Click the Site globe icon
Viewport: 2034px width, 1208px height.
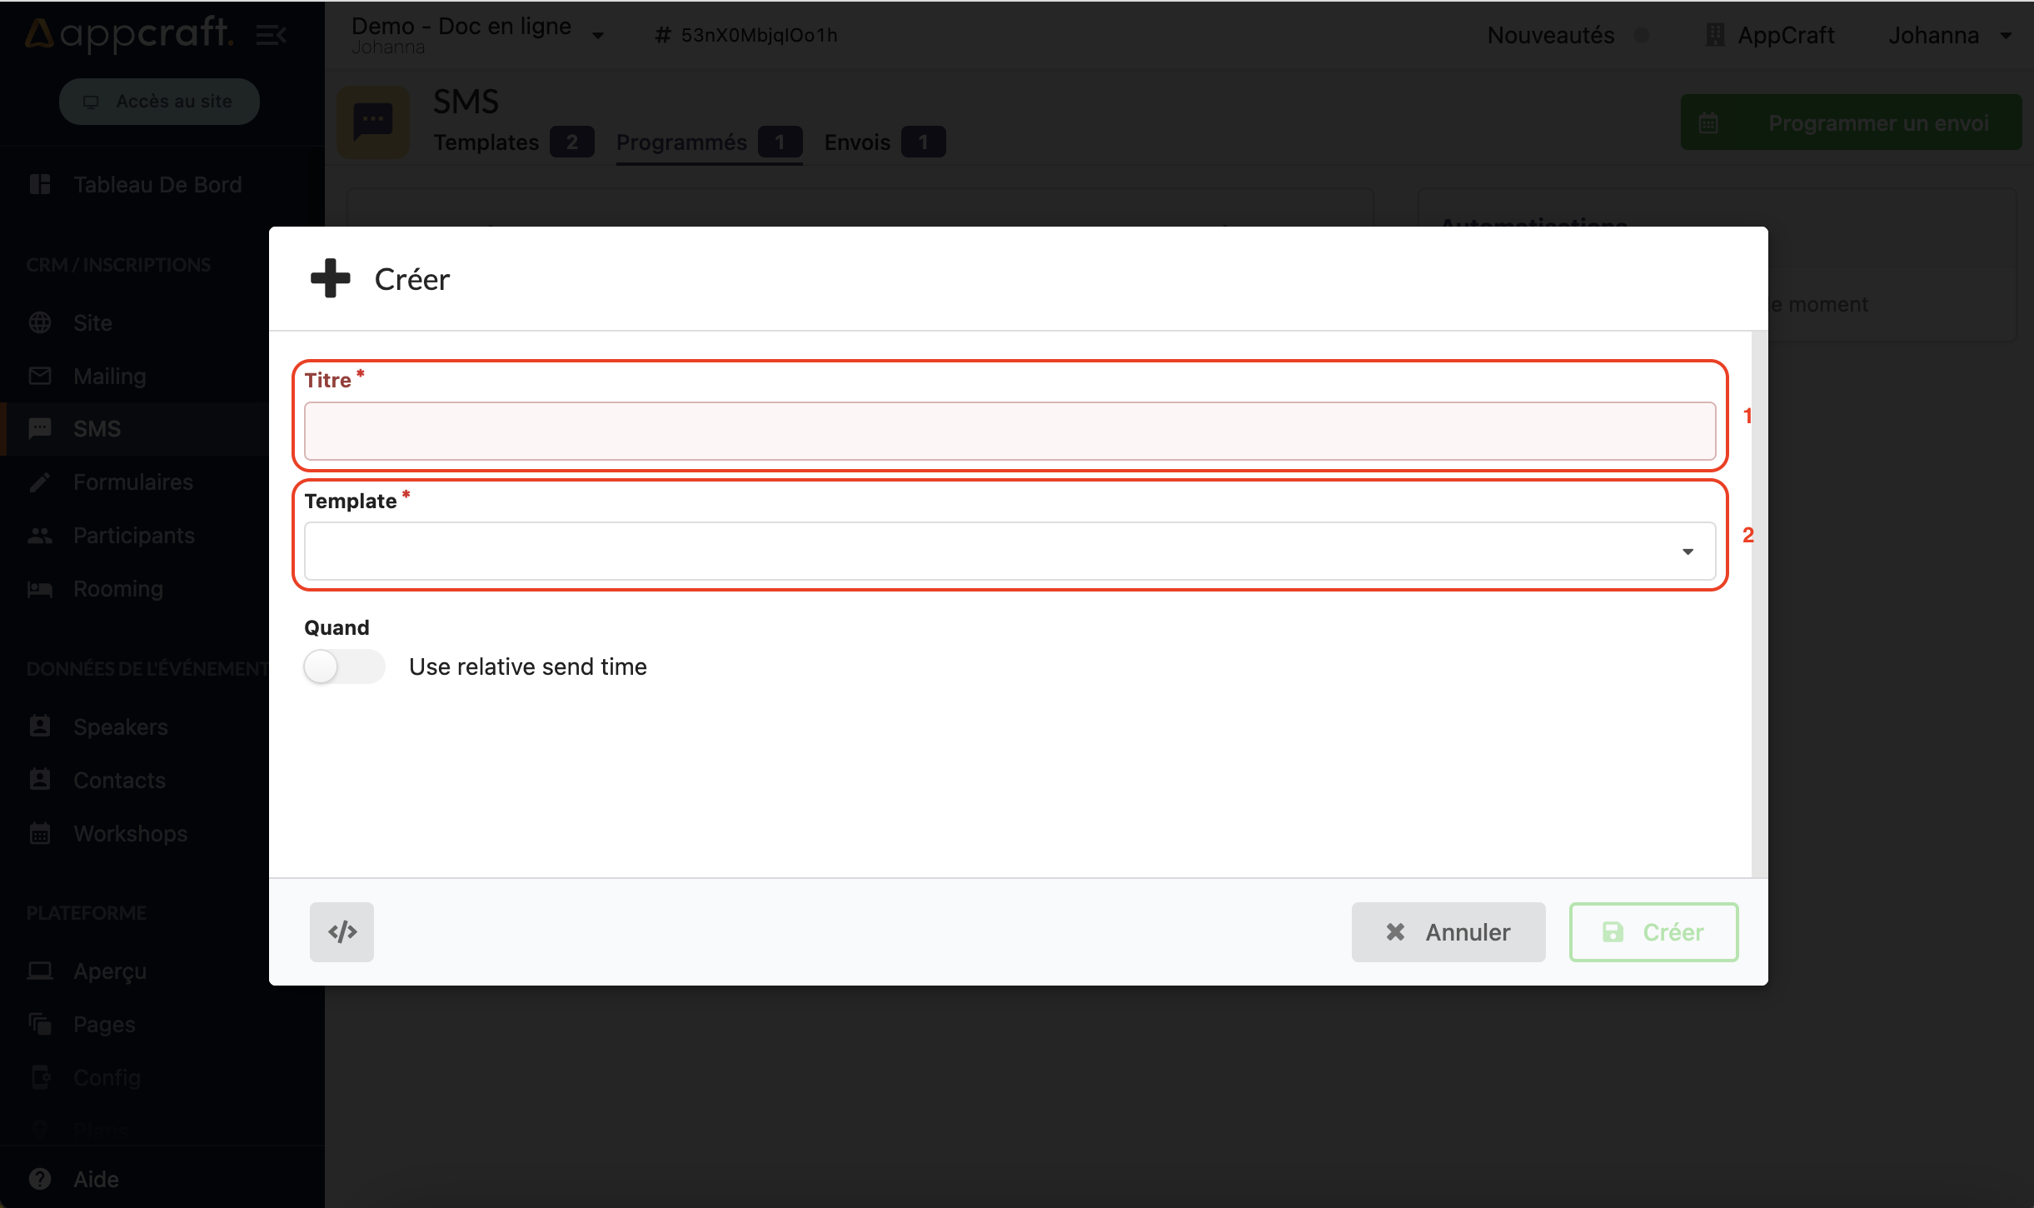[x=39, y=322]
